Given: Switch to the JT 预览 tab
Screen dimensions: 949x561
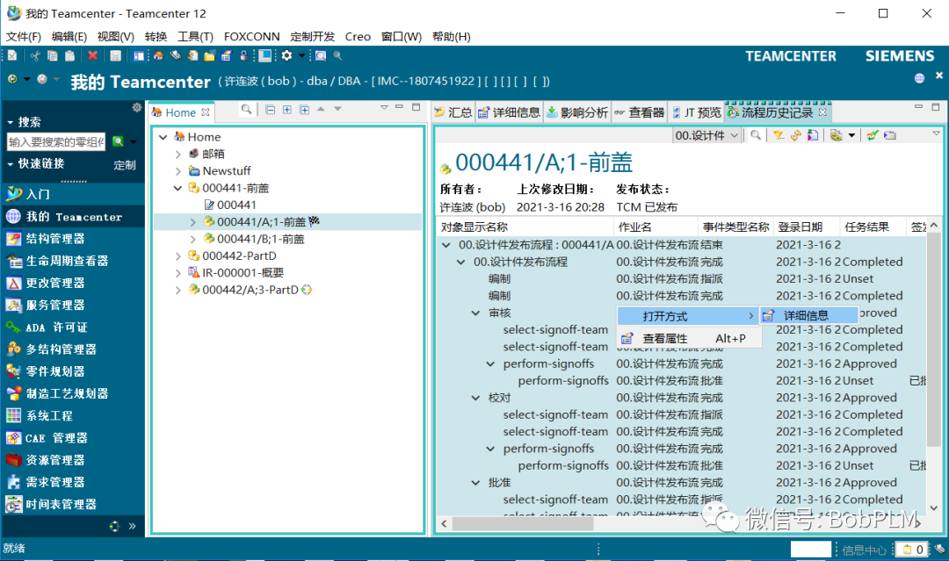Looking at the screenshot, I should (x=697, y=112).
